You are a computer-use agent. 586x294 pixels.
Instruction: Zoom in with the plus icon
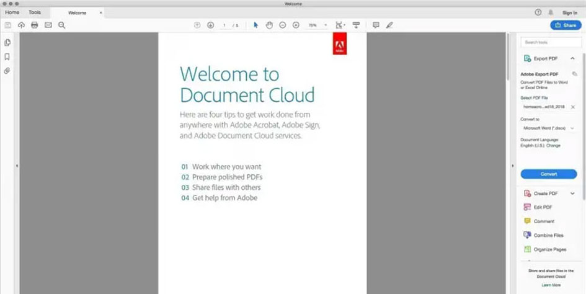[x=296, y=25]
